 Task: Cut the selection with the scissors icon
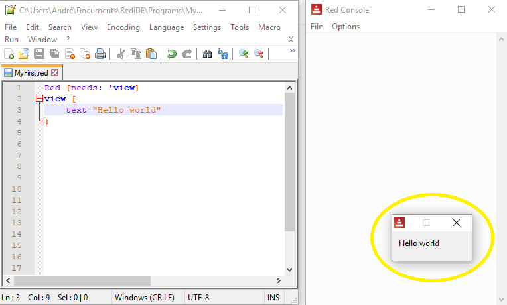click(x=121, y=54)
